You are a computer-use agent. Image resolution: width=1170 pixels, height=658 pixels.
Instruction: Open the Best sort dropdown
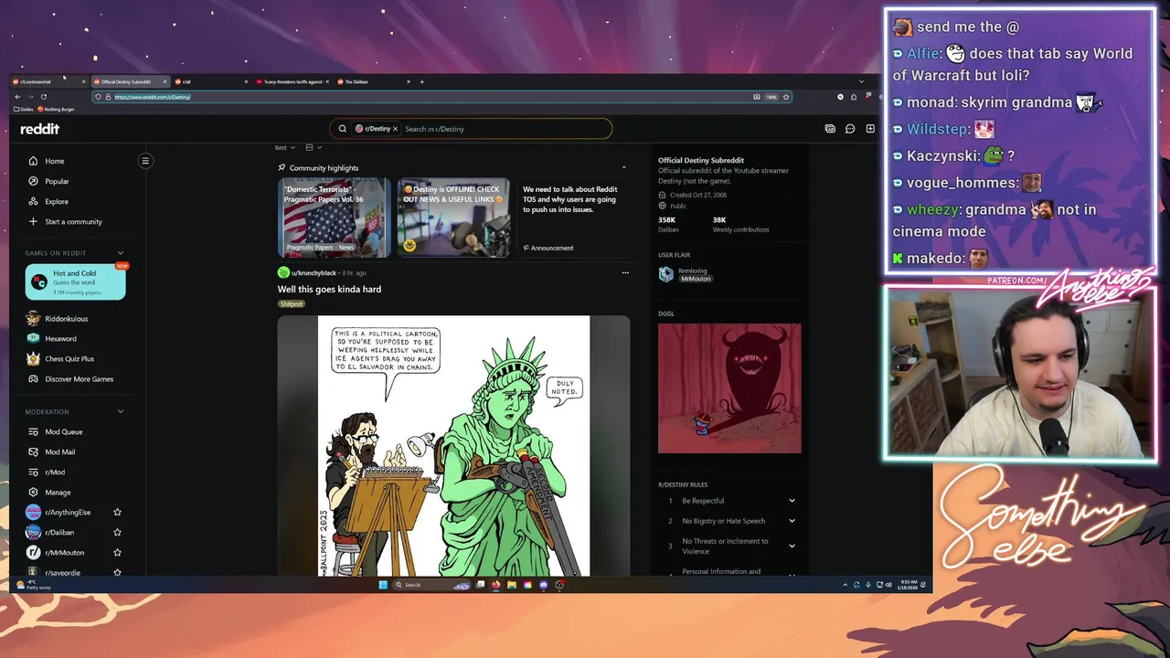pos(285,147)
